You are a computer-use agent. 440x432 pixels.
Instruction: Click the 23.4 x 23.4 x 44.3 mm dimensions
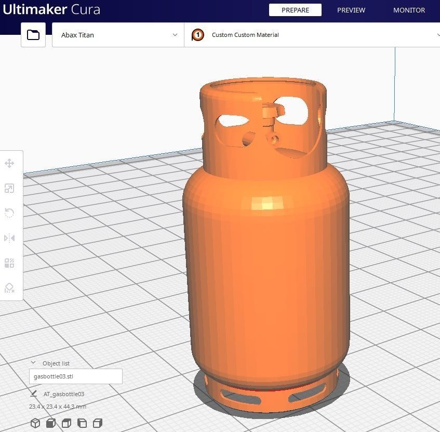coord(58,407)
